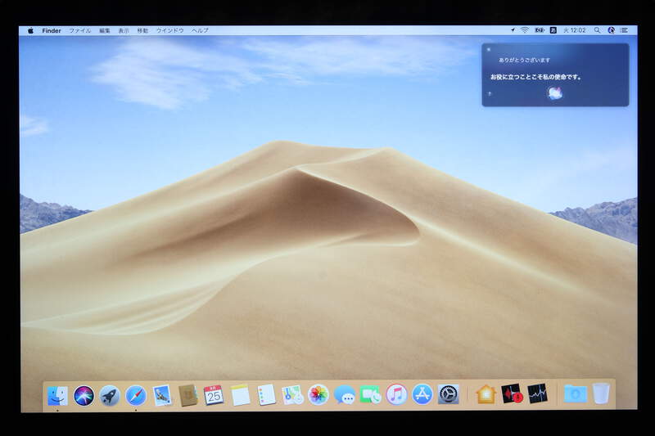Open the Apple menu
655x436 pixels.
30,30
